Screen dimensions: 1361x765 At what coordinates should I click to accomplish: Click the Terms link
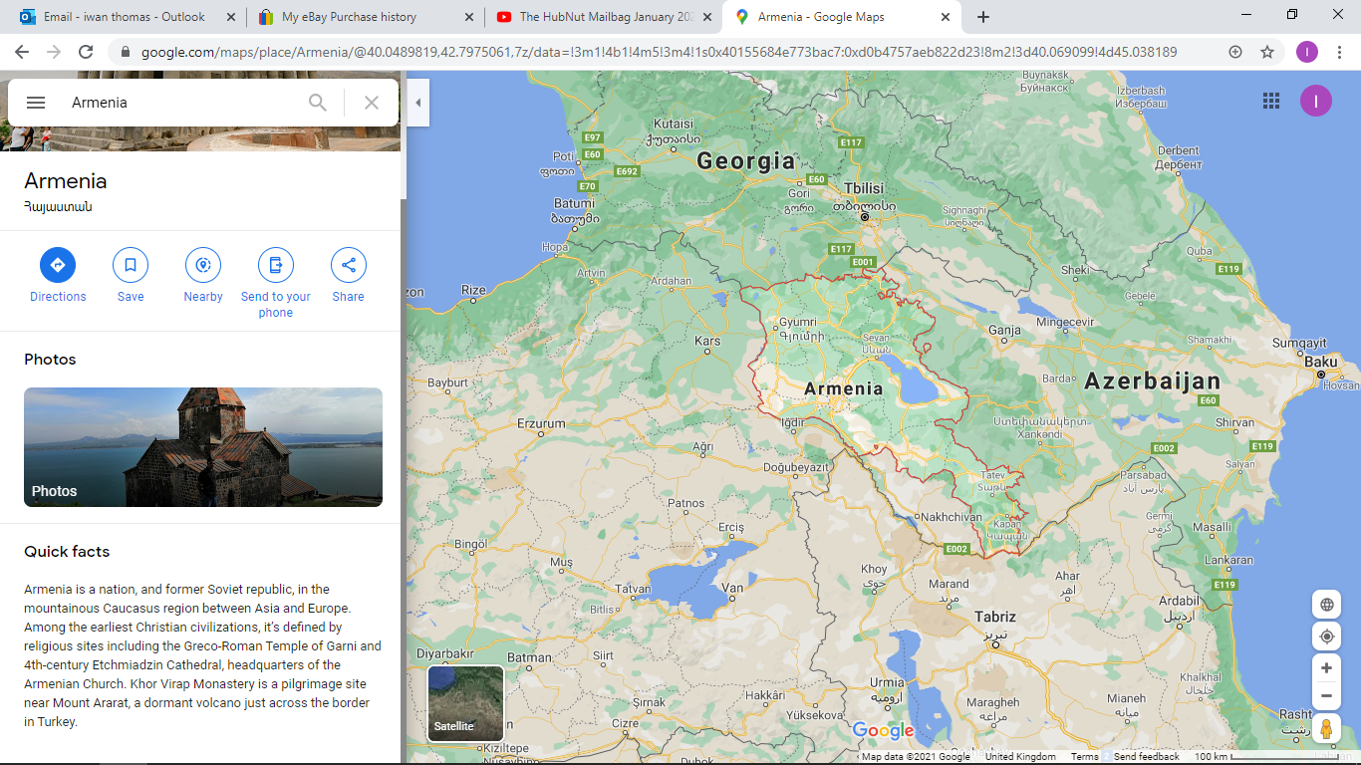coord(1085,757)
